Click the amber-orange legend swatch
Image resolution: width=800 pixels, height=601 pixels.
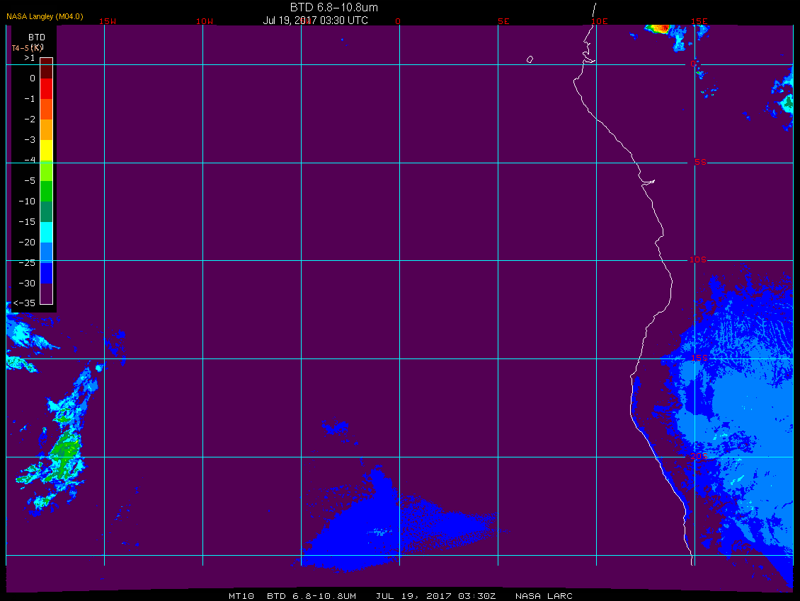47,129
